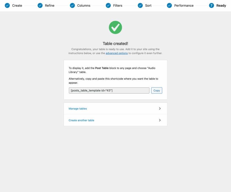Image resolution: width=231 pixels, height=192 pixels.
Task: Click the Create step checkmark icon
Action: [x=7, y=5]
